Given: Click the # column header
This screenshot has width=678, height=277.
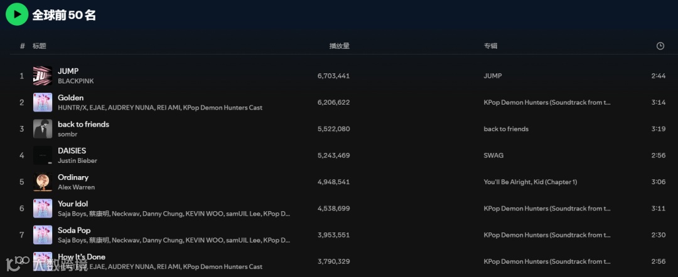Looking at the screenshot, I should (23, 46).
